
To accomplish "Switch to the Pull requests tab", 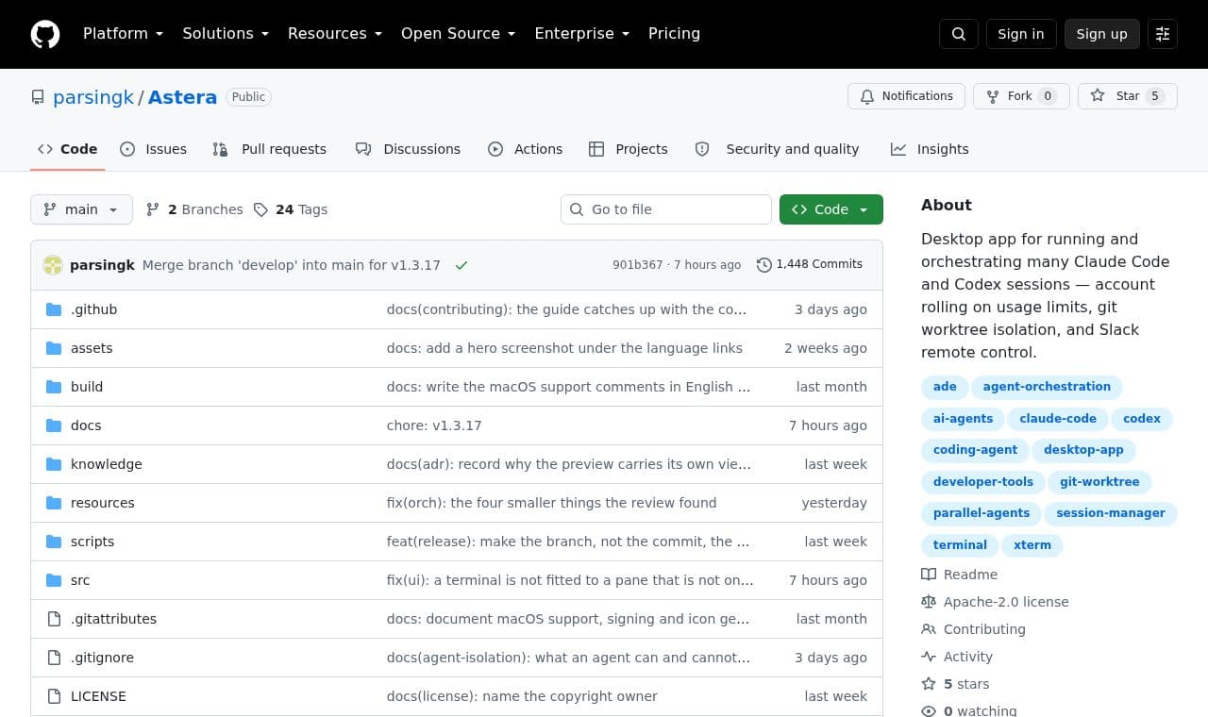I will (x=270, y=149).
